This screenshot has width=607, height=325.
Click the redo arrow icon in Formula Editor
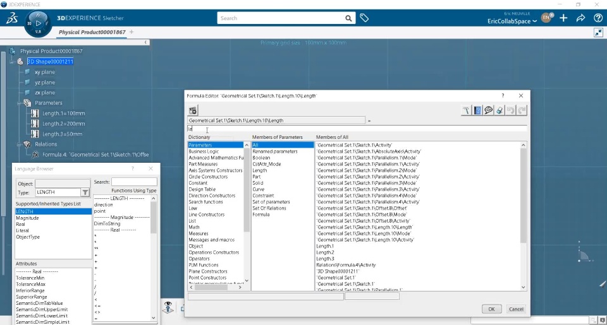(x=522, y=110)
